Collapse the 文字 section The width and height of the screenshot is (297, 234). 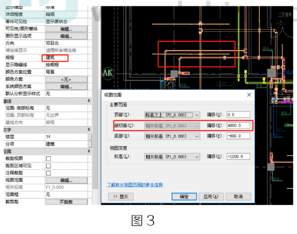coord(89,129)
